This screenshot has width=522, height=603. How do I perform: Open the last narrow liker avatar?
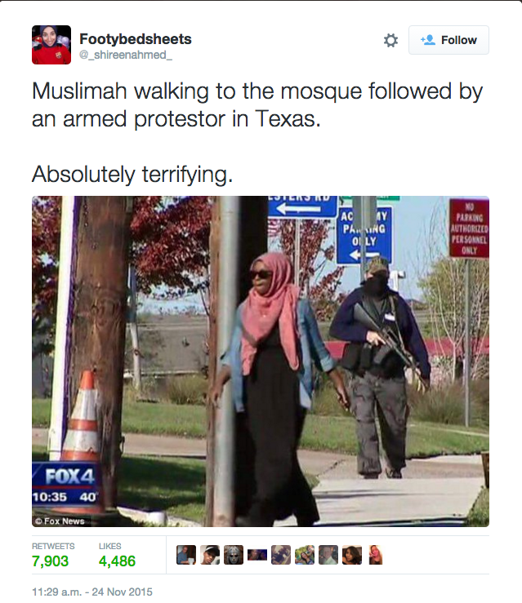pos(376,555)
